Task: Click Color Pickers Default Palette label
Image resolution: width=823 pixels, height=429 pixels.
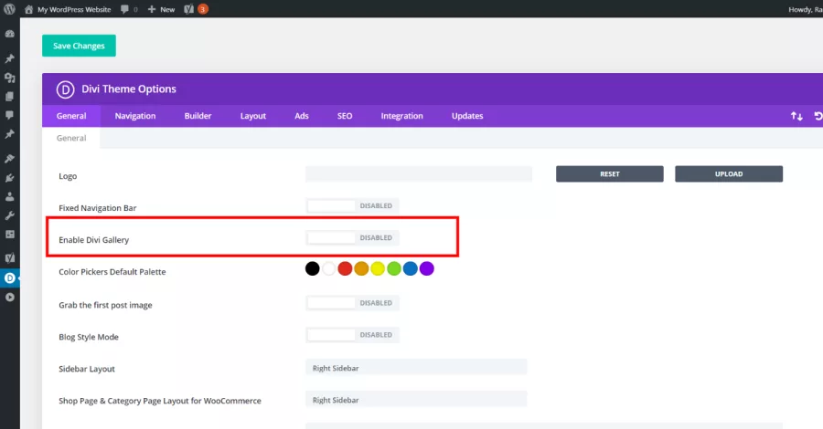Action: [x=112, y=272]
